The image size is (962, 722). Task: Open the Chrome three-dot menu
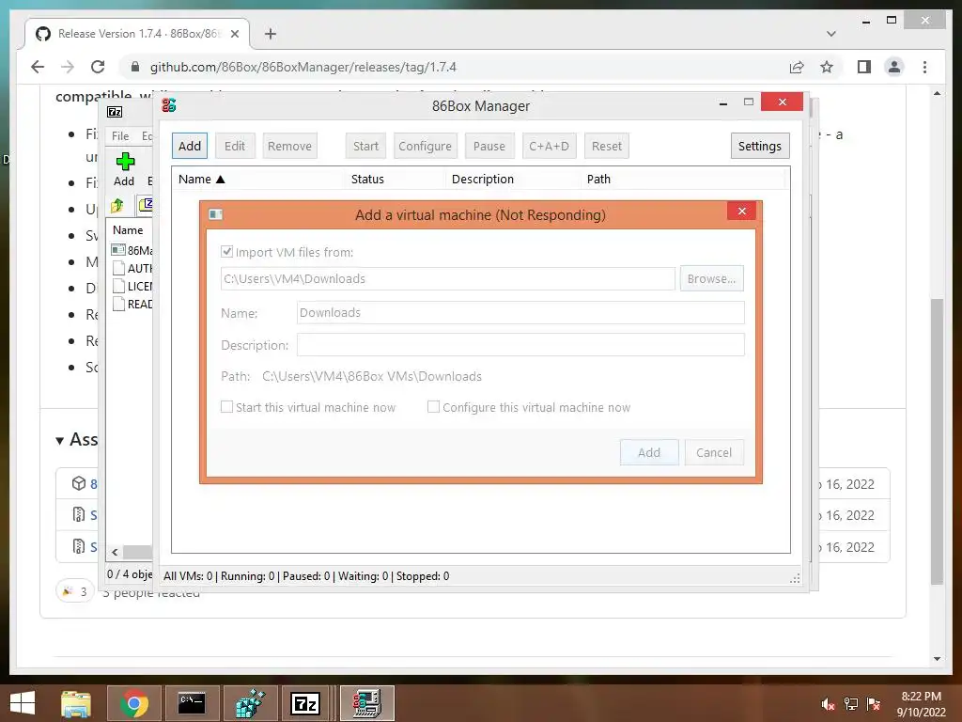924,67
